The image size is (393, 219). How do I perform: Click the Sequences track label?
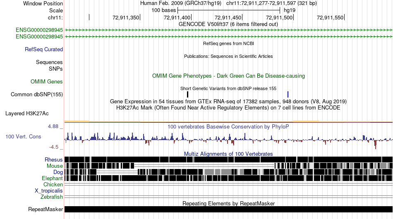click(x=49, y=62)
